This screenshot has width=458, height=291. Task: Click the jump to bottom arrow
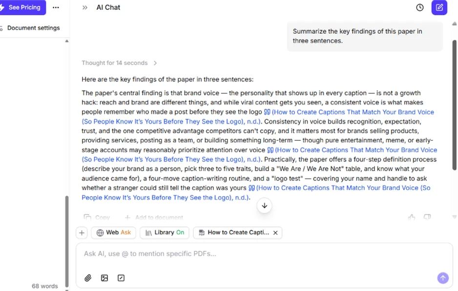pos(264,205)
